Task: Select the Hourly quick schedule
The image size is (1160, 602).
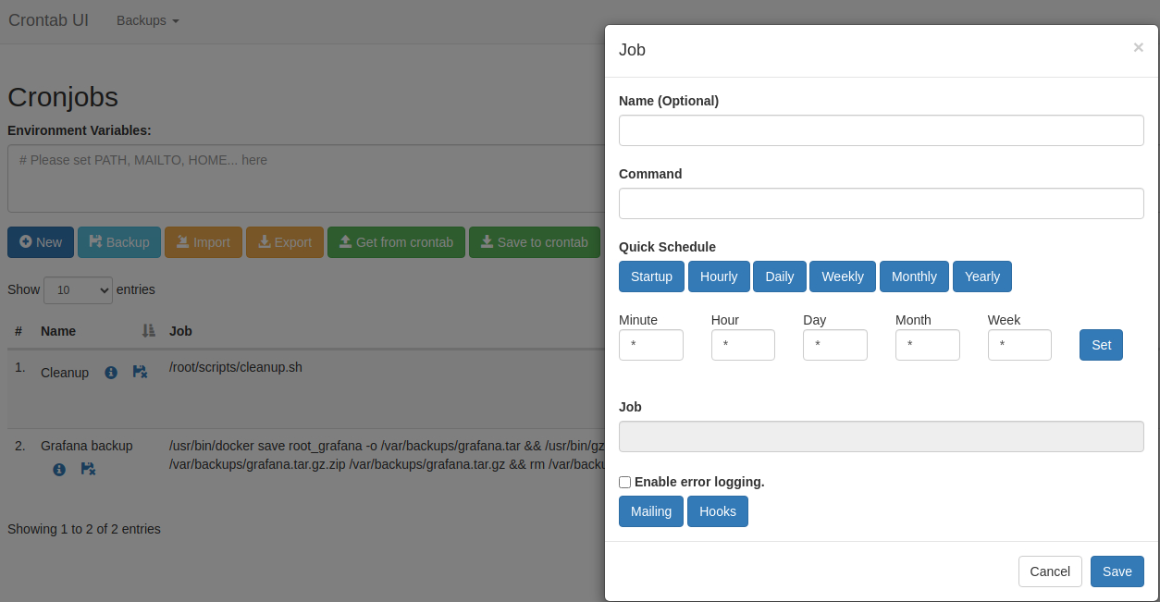Action: tap(719, 276)
